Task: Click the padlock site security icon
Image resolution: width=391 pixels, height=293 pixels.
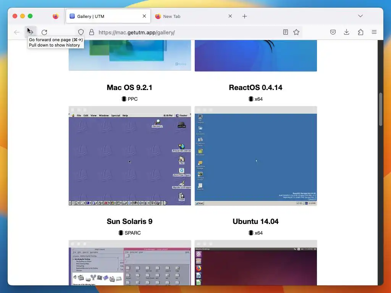Action: 92,32
